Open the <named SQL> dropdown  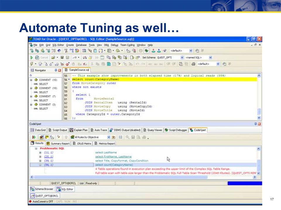click(210, 57)
